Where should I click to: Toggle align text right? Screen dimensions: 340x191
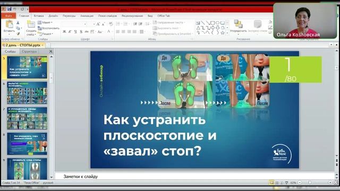point(129,32)
